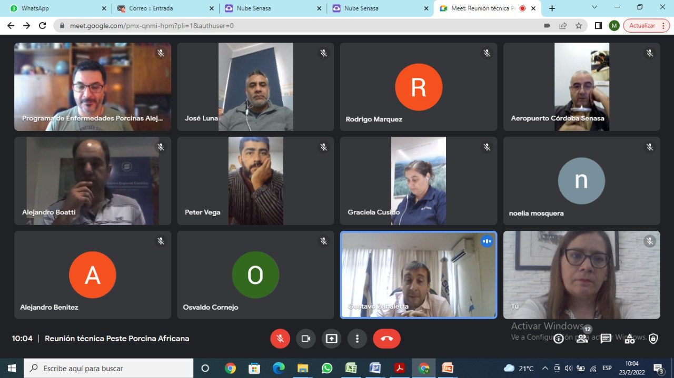674x378 pixels.
Task: Open the three-dot more options menu in Meet
Action: [357, 339]
